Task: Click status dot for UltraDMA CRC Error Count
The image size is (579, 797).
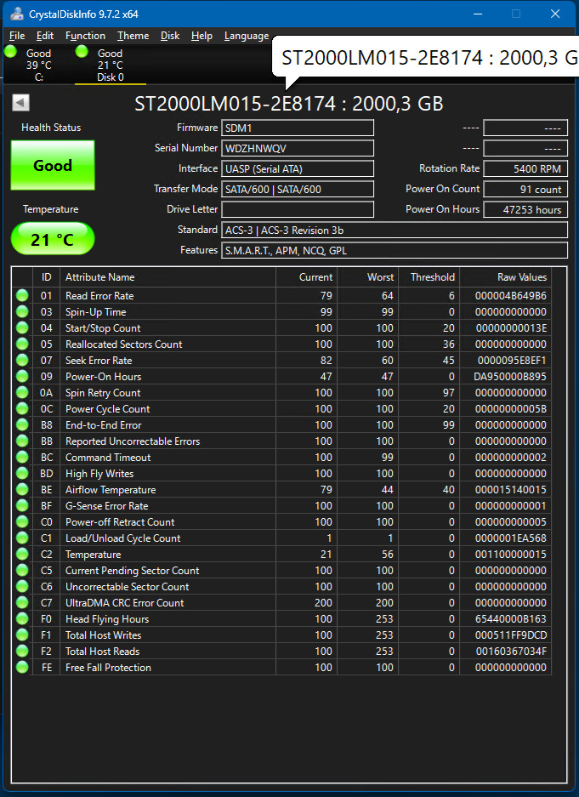Action: (x=22, y=603)
